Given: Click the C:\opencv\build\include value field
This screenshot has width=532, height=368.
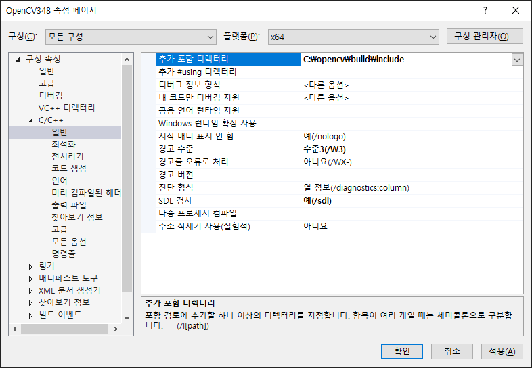Looking at the screenshot, I should pyautogui.click(x=407, y=60).
